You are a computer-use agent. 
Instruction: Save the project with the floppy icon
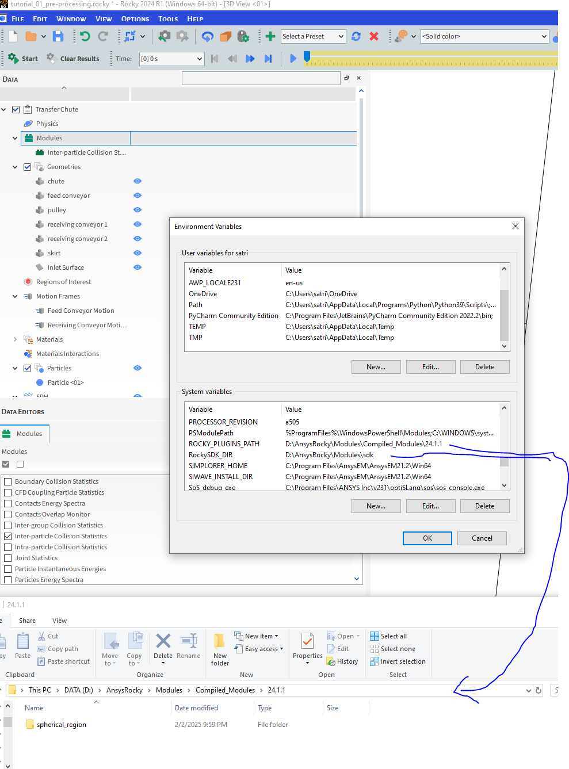(x=58, y=36)
